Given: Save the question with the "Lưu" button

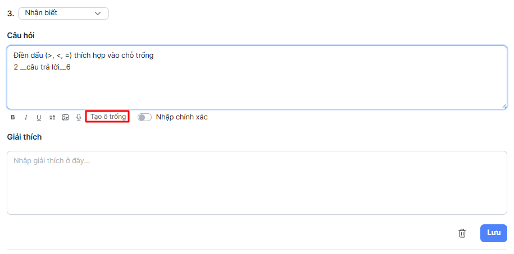Looking at the screenshot, I should coord(494,233).
